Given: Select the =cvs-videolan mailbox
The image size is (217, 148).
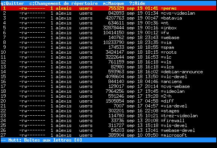Looking at the screenshot, I should [108, 13].
